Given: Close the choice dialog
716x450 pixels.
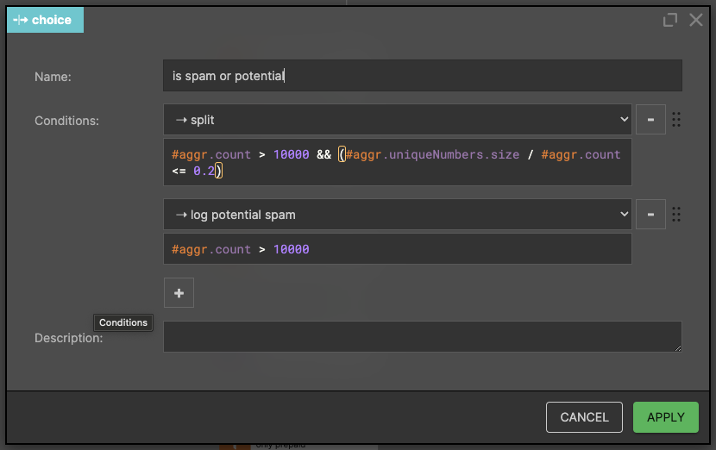Looking at the screenshot, I should click(696, 20).
